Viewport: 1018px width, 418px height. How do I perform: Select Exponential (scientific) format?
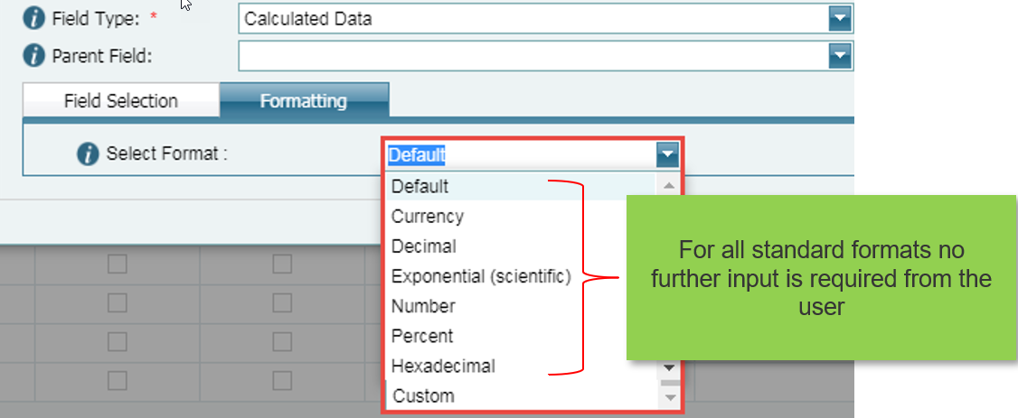(481, 277)
